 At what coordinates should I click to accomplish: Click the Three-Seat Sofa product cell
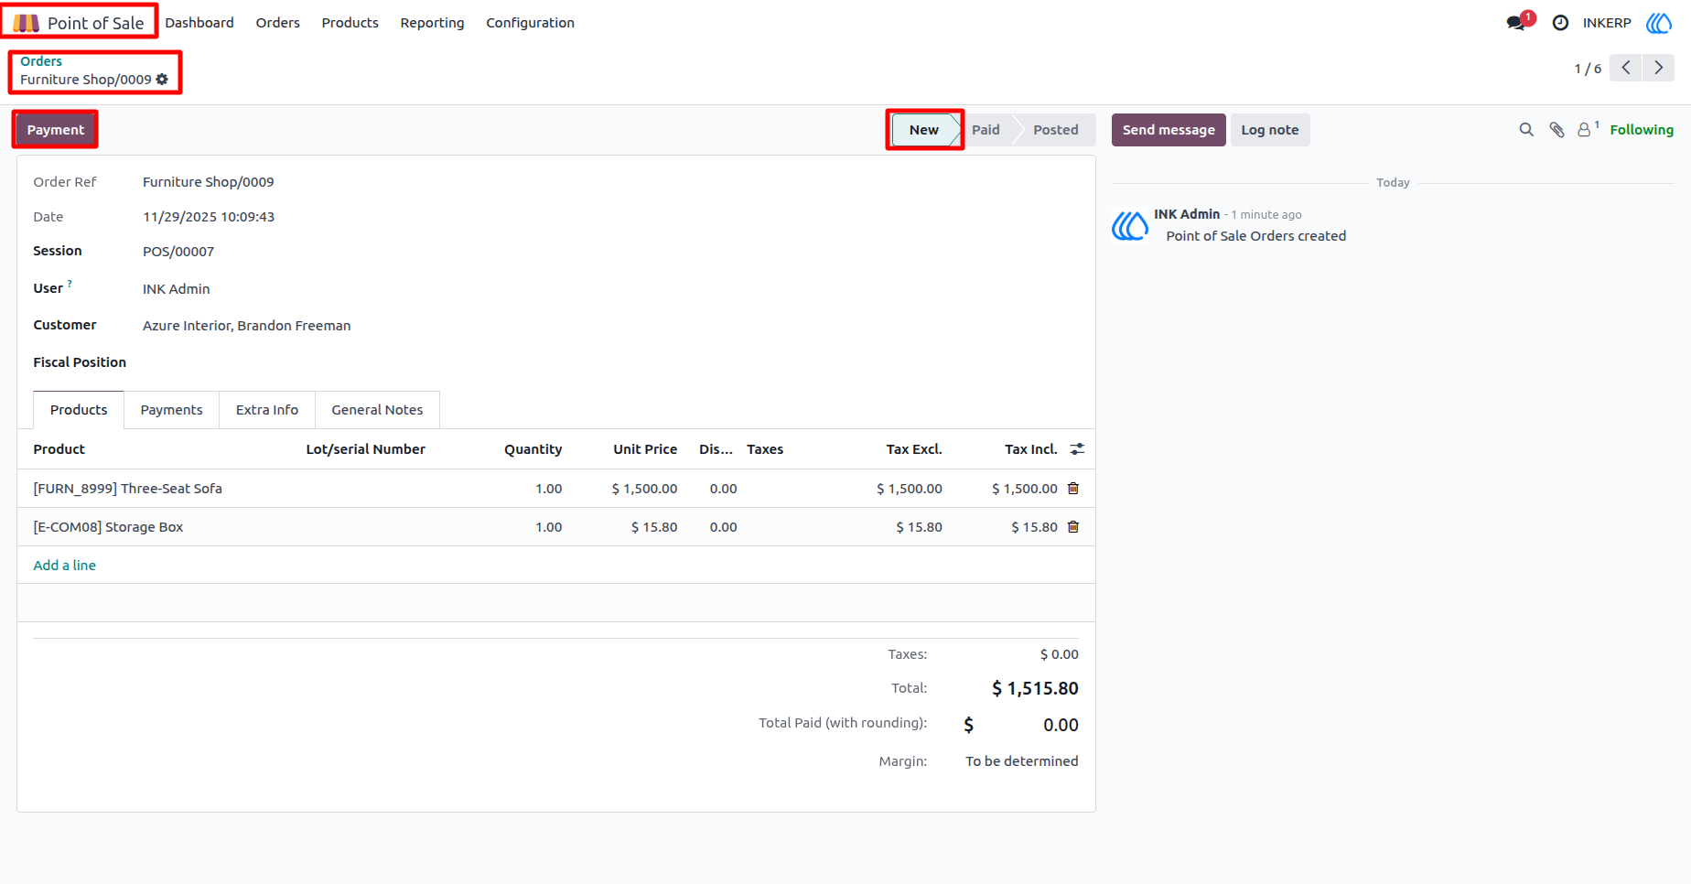click(127, 489)
